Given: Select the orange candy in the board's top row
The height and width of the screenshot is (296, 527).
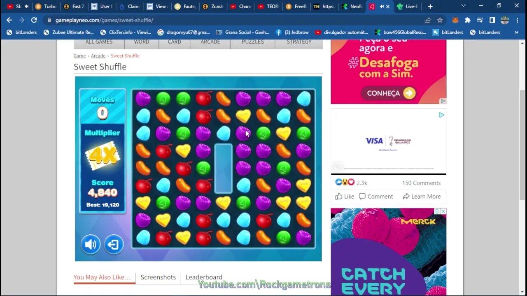Looking at the screenshot, I should (x=224, y=99).
